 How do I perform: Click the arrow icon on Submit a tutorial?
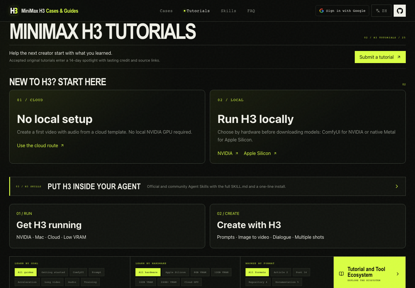point(399,57)
